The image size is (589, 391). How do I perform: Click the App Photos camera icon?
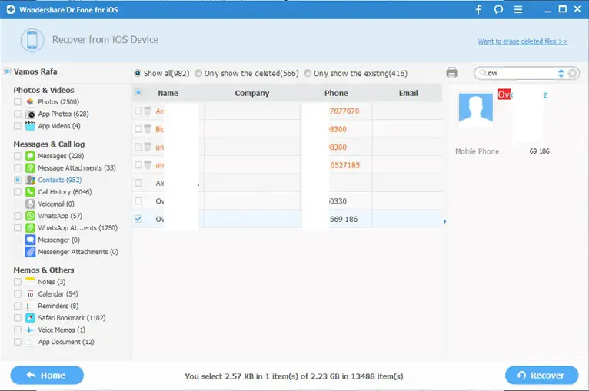[x=30, y=114]
